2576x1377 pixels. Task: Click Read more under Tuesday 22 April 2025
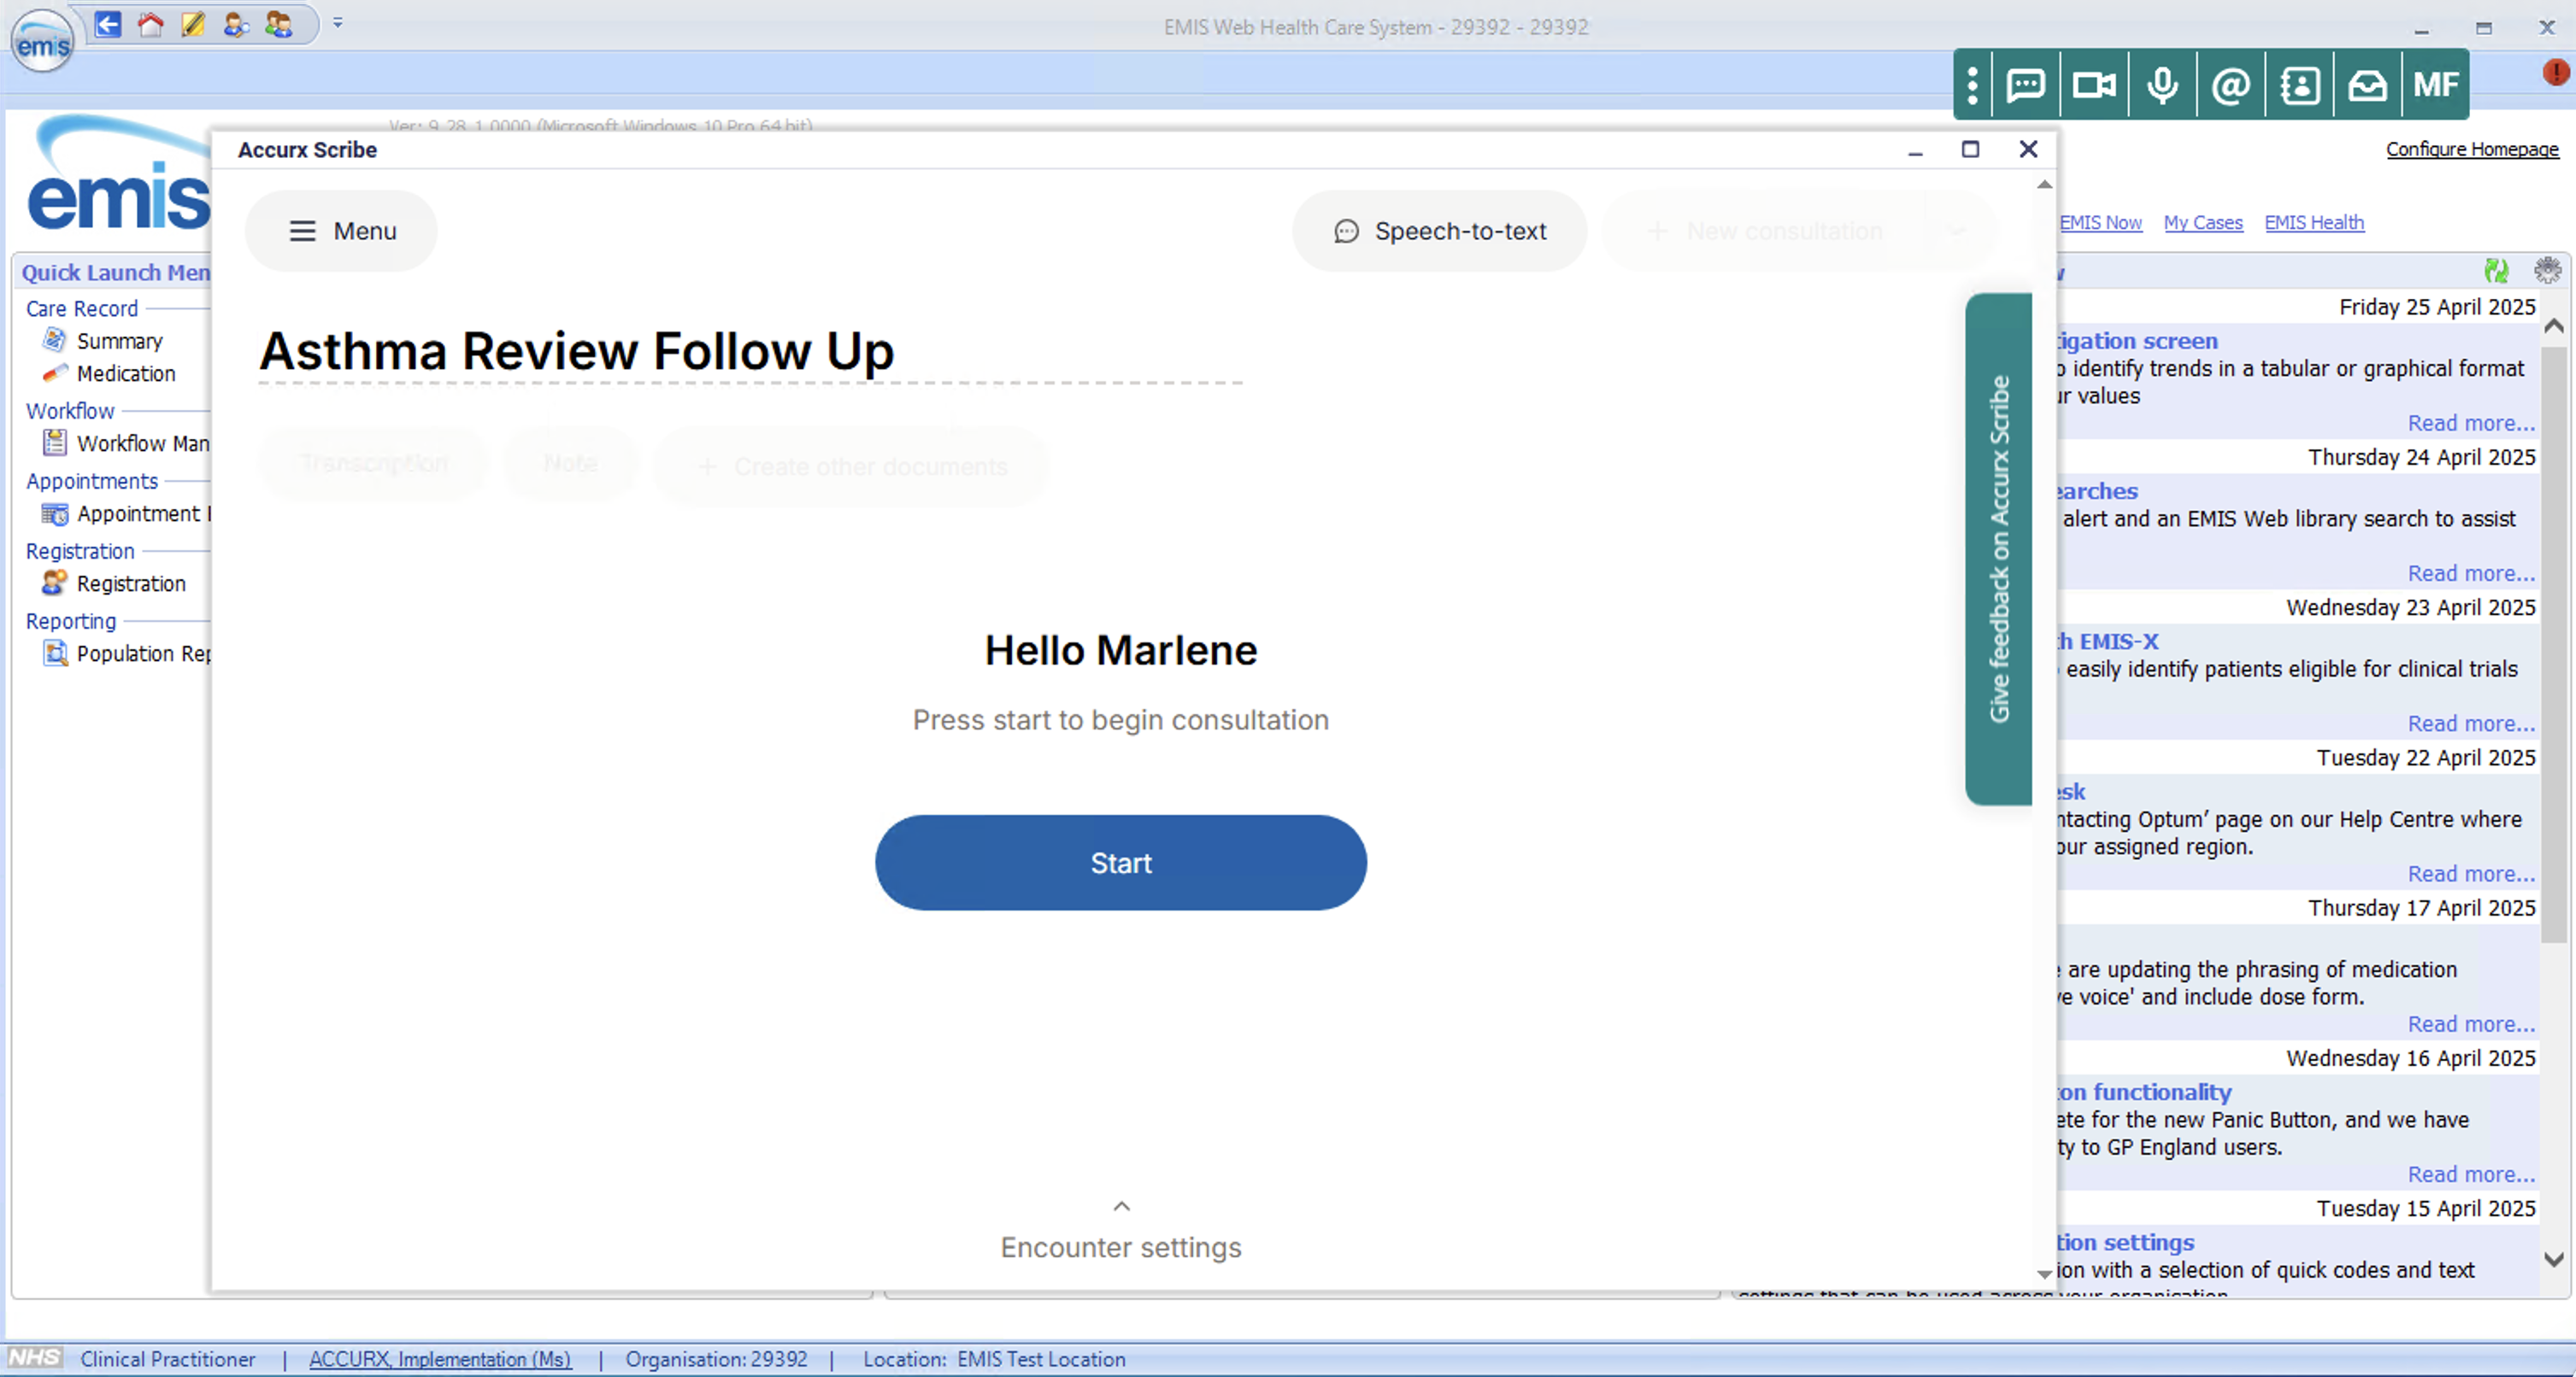(x=2471, y=875)
